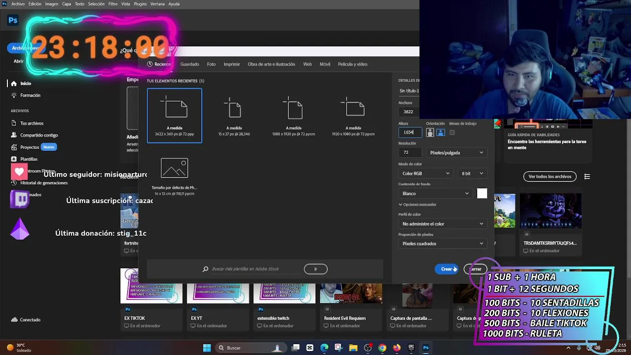
Task: Open the Archivo menu
Action: (18, 4)
